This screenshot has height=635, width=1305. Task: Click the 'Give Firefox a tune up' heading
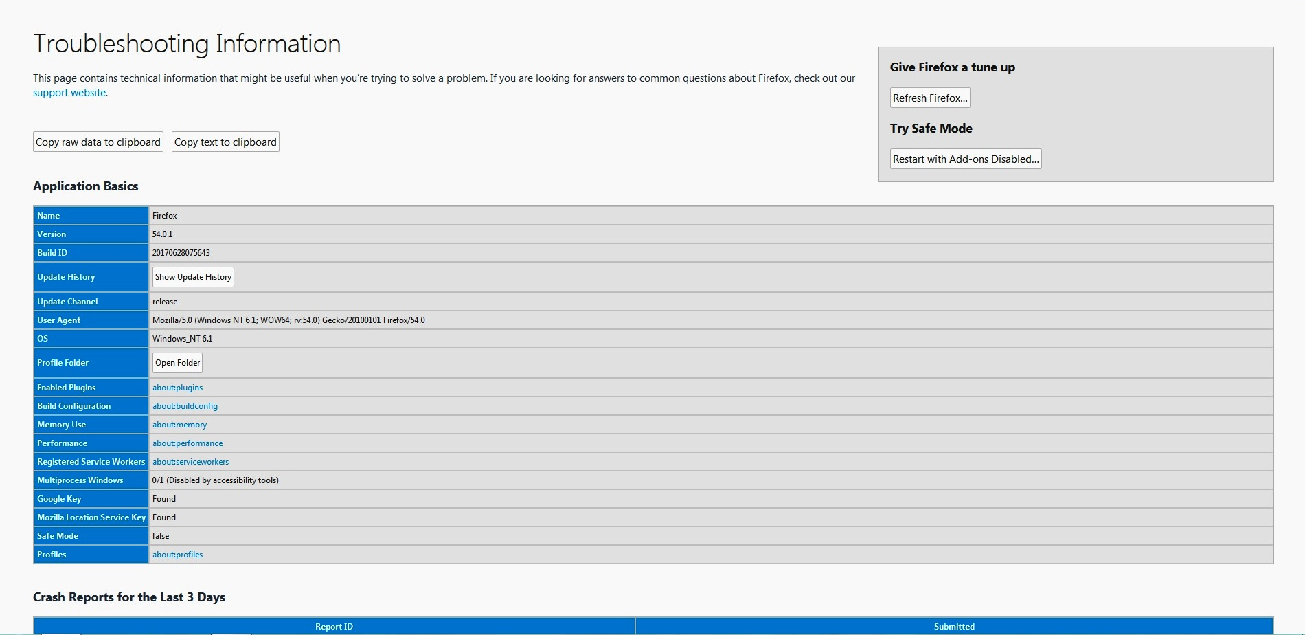click(952, 67)
